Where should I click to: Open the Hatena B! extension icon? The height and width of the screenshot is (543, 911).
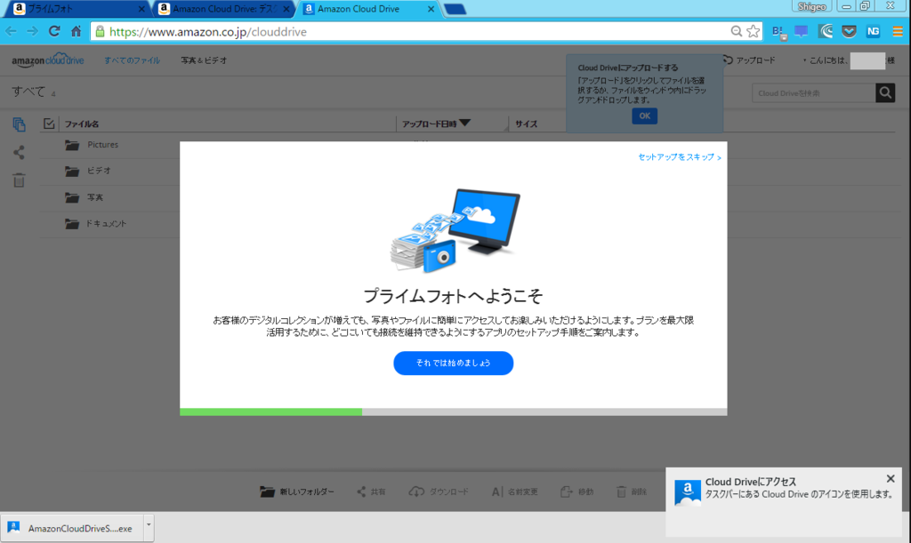tap(778, 31)
